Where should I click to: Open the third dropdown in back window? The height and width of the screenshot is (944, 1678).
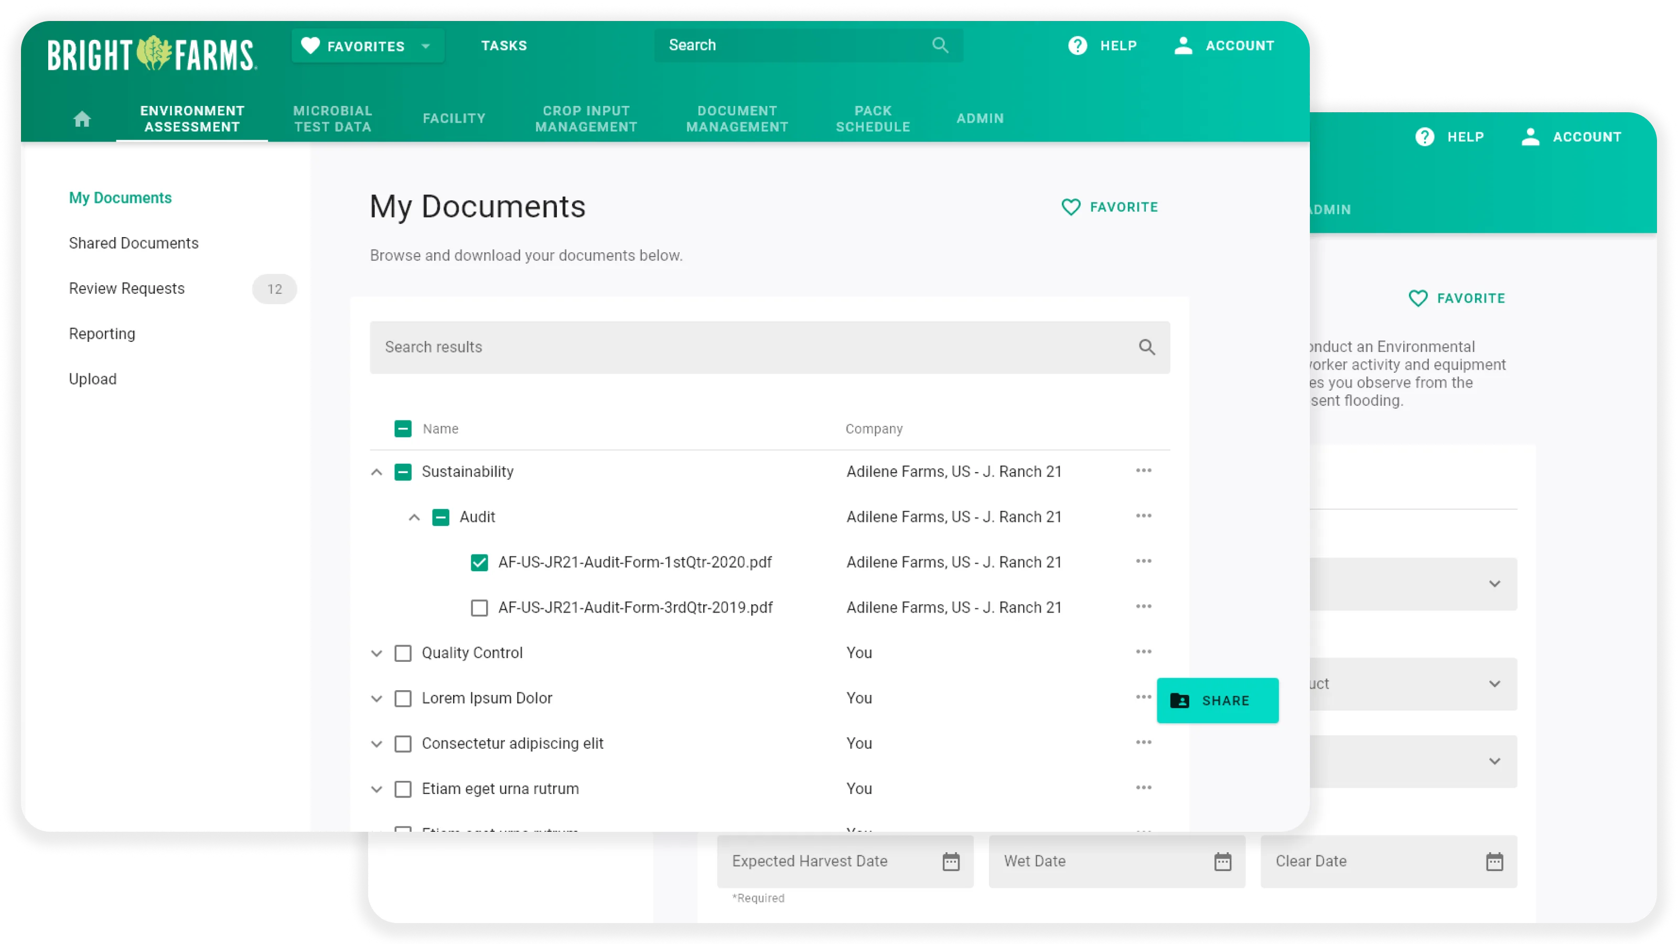pos(1413,761)
